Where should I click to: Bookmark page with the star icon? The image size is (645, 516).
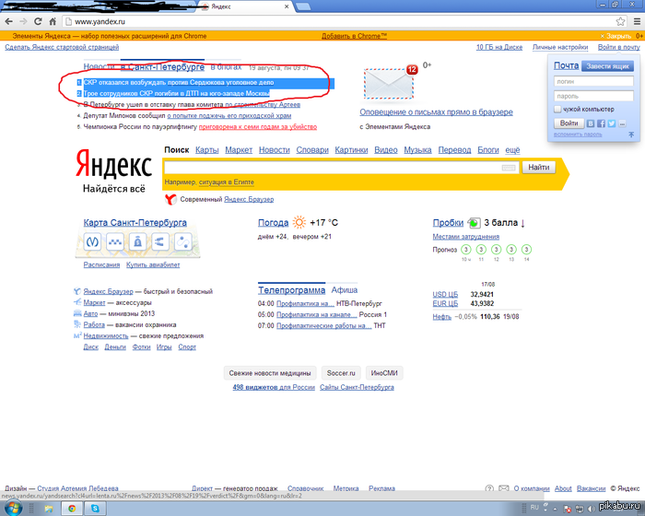620,21
